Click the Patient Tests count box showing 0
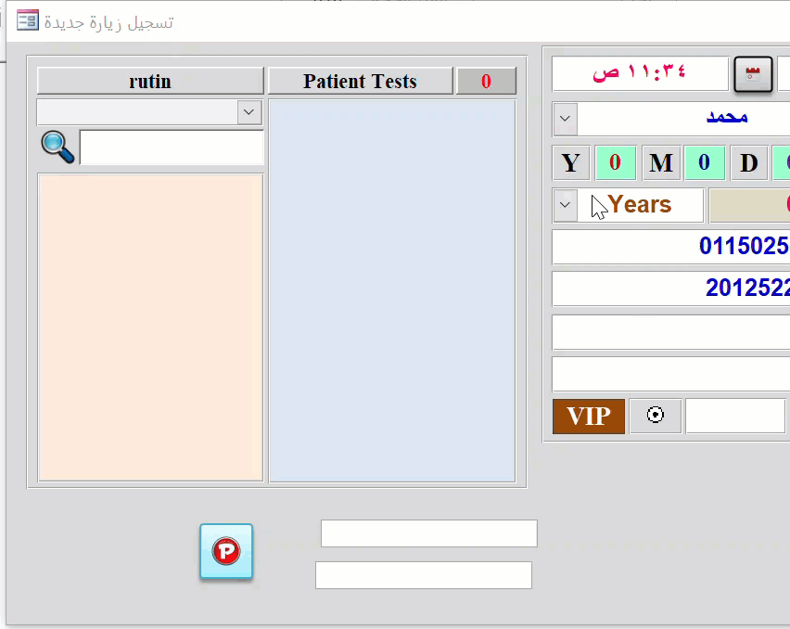The height and width of the screenshot is (629, 790). point(486,81)
